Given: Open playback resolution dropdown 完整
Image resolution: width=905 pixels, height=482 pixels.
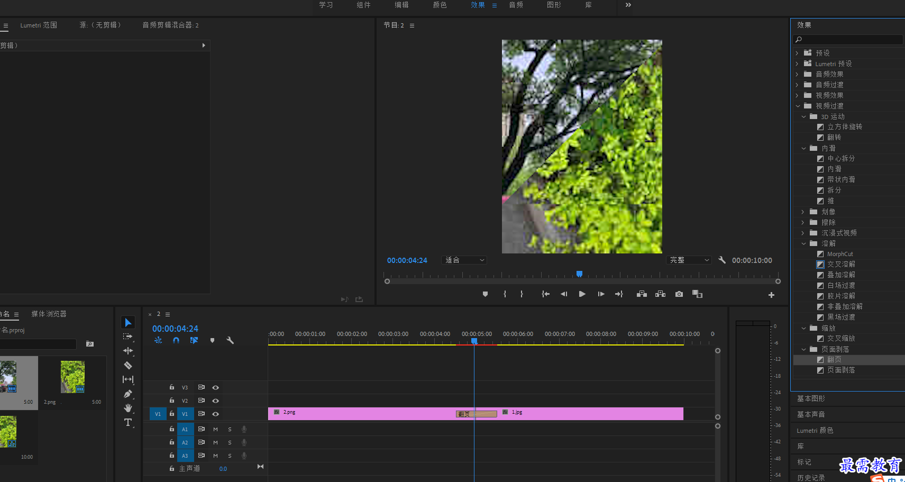Looking at the screenshot, I should [689, 260].
